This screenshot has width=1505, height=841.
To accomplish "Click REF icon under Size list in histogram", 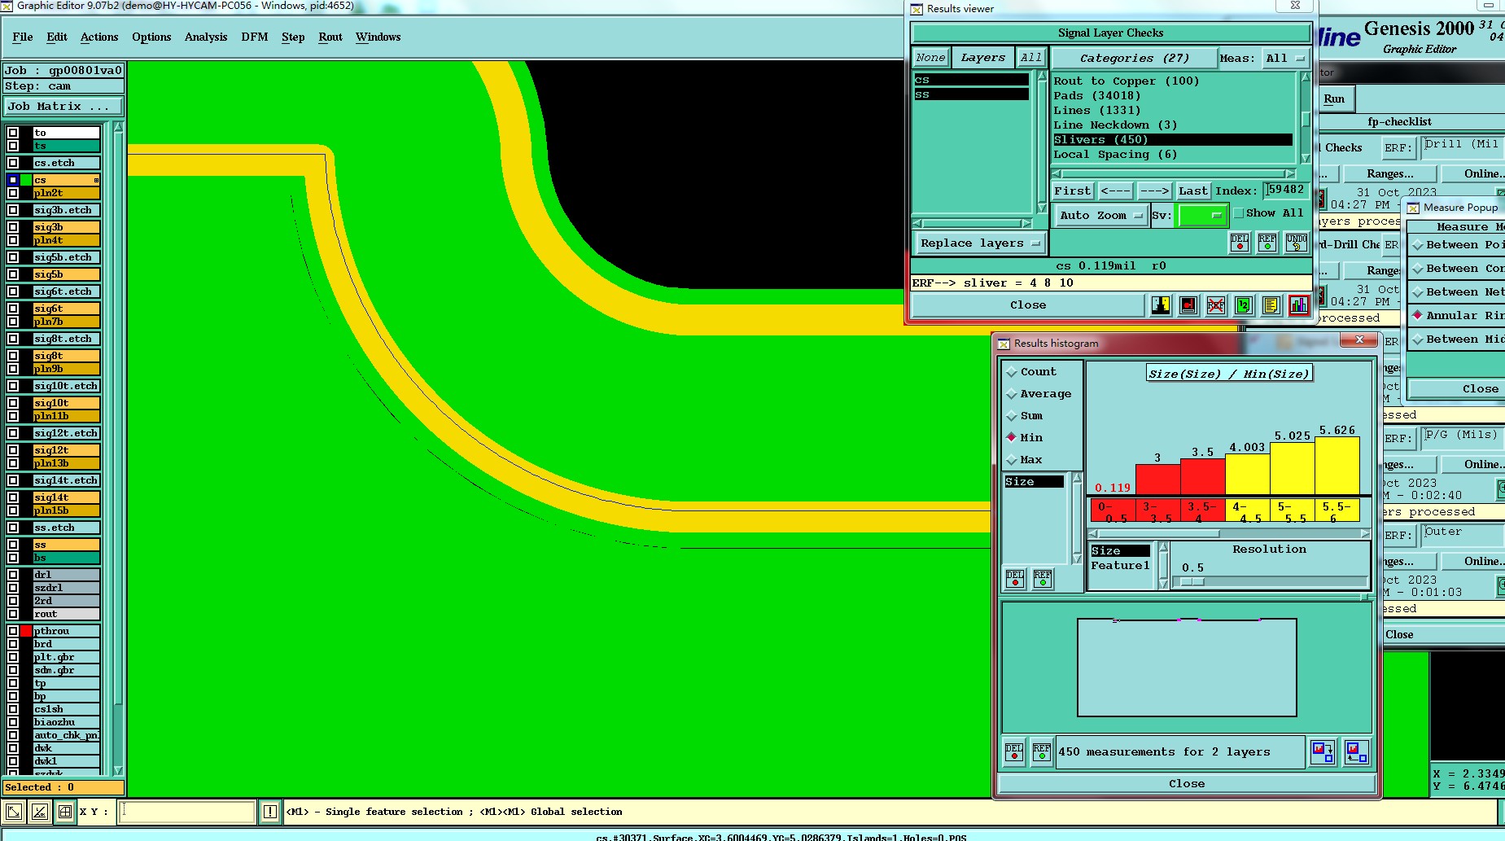I will [x=1043, y=578].
